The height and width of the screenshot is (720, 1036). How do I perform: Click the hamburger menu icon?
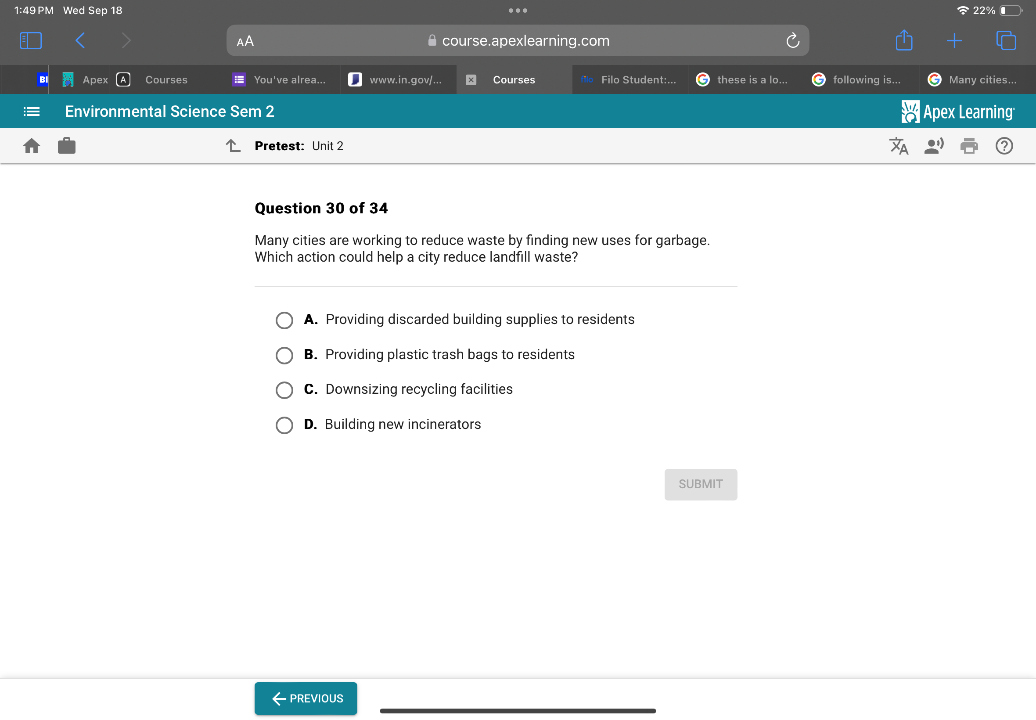(32, 111)
